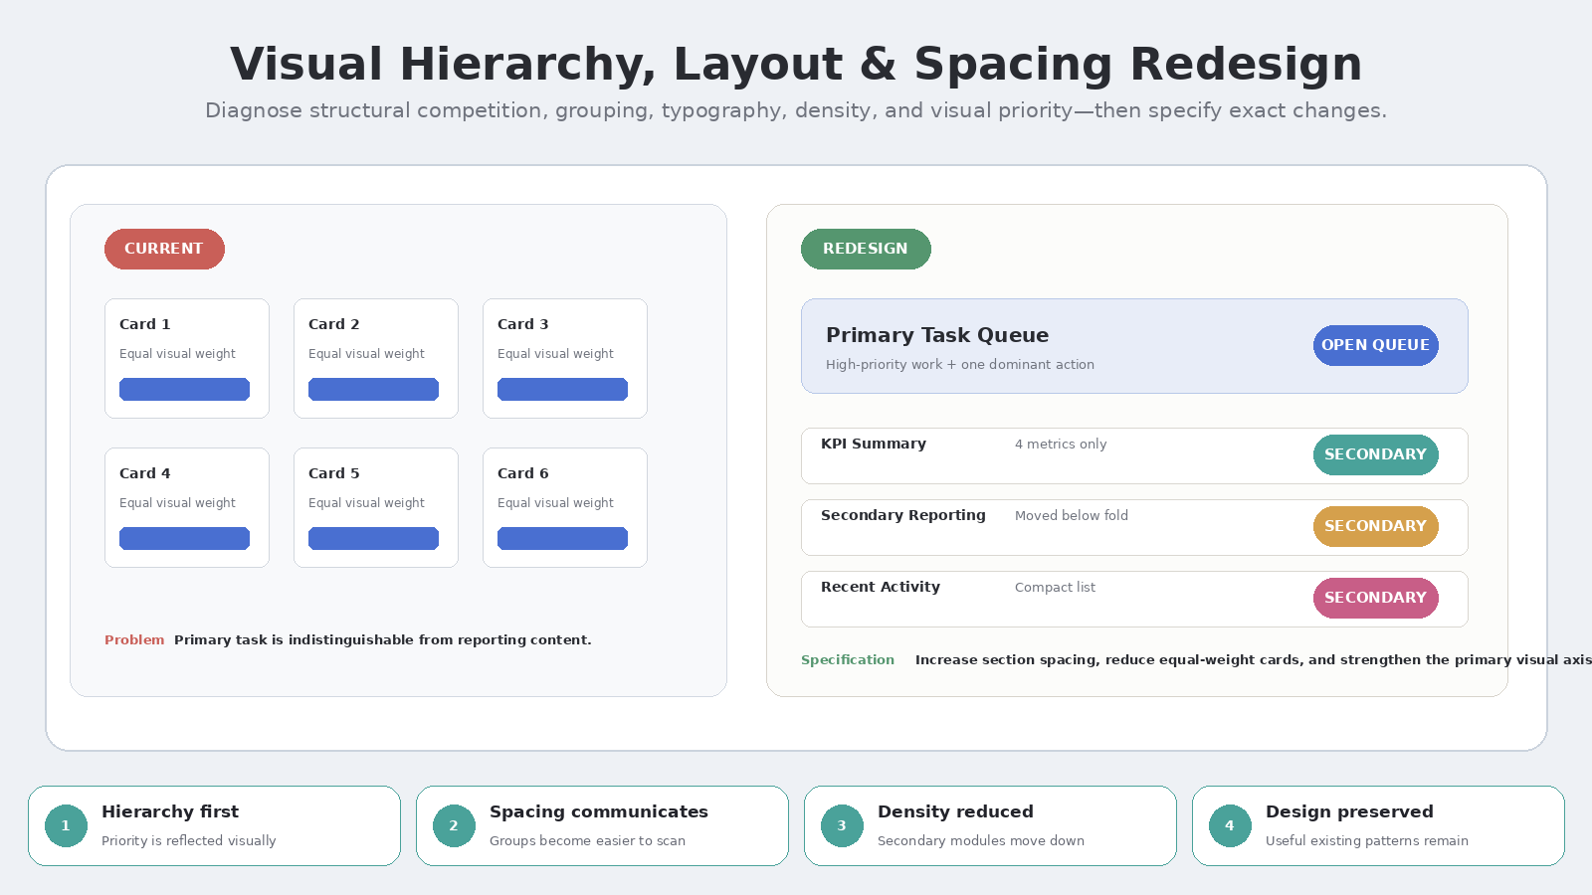Click 'Priority is reflected visually' text

pos(189,841)
